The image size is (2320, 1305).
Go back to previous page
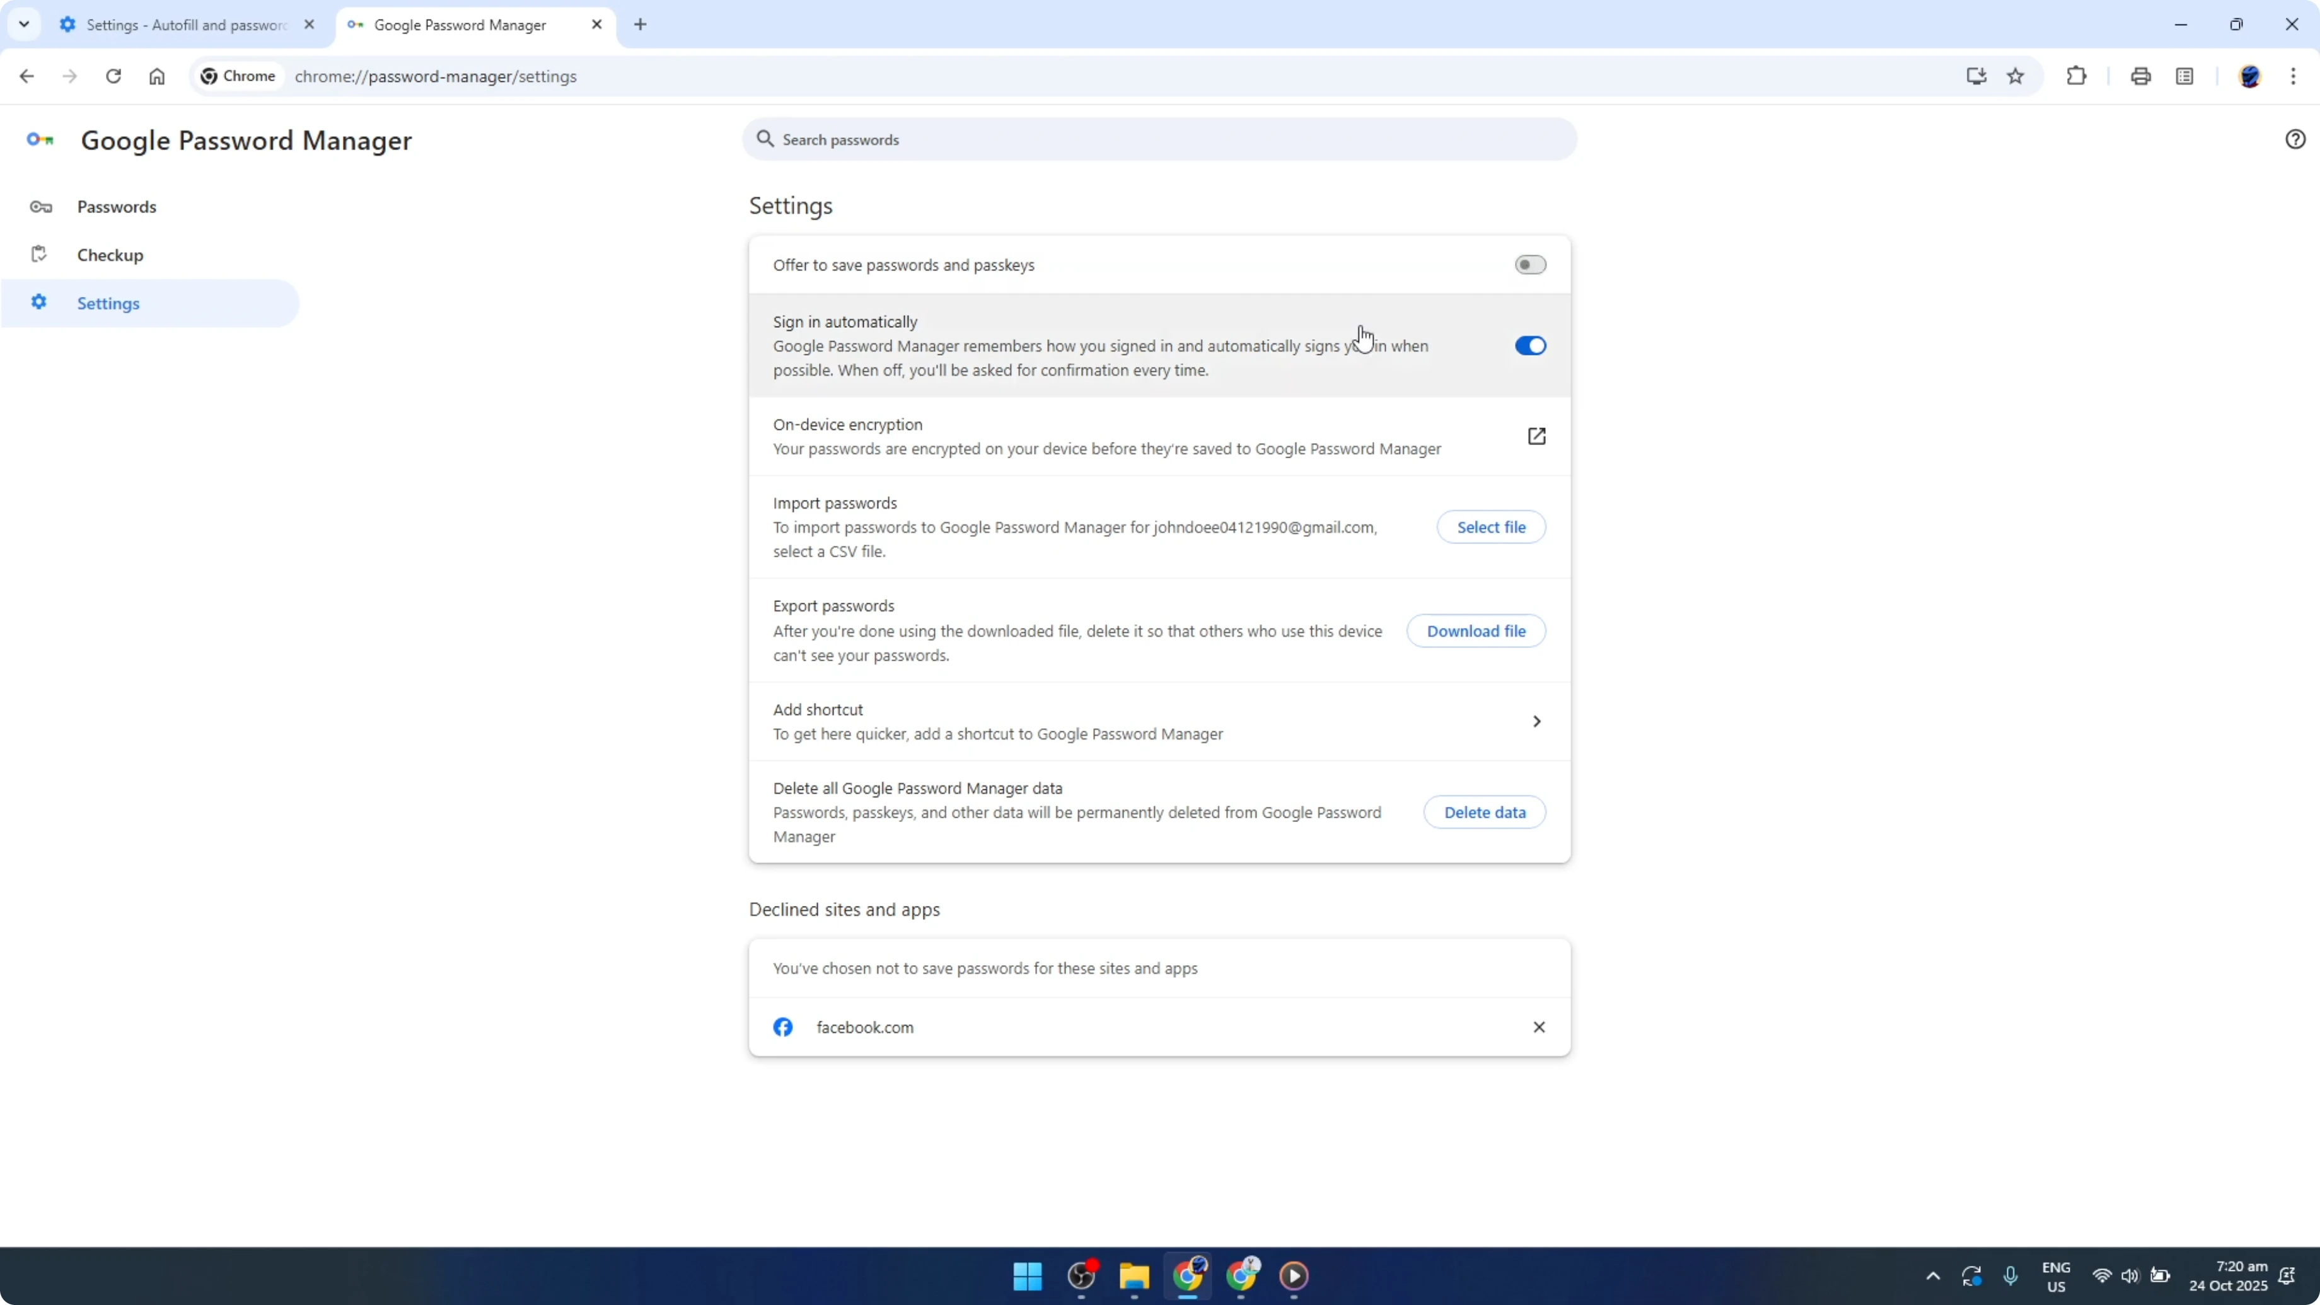[x=26, y=76]
